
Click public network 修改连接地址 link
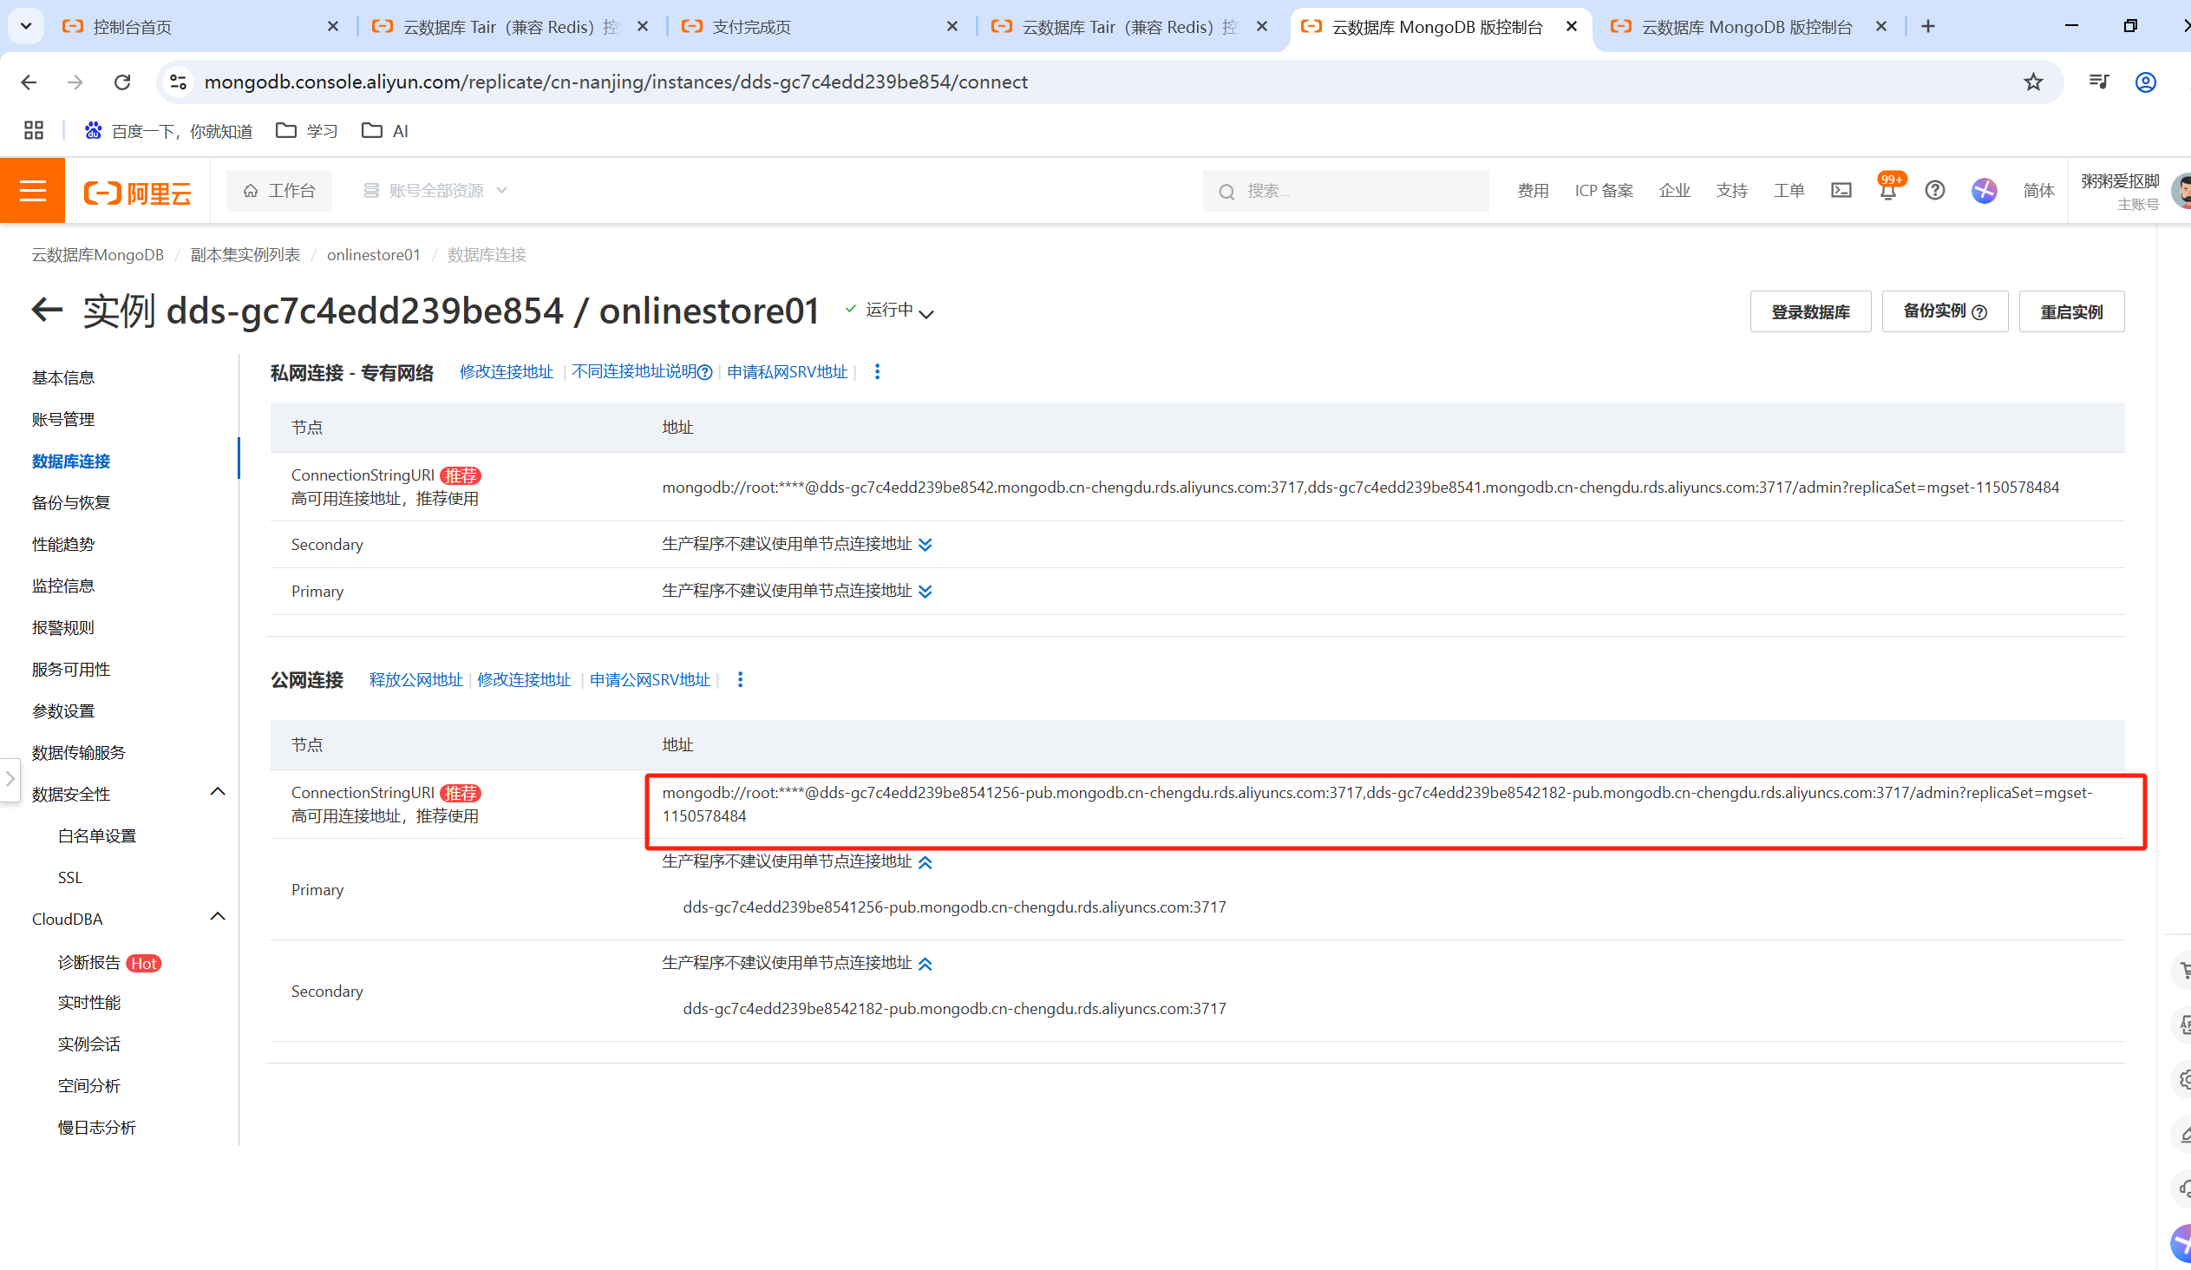click(x=523, y=680)
